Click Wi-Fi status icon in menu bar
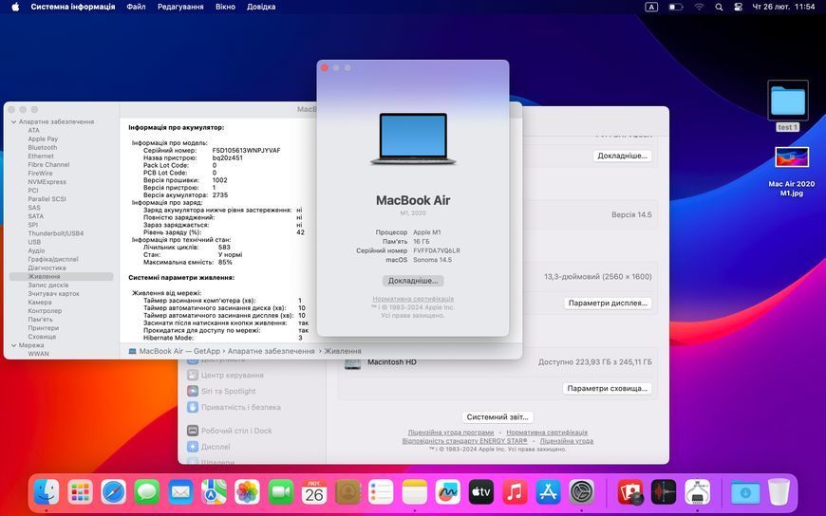 (699, 7)
